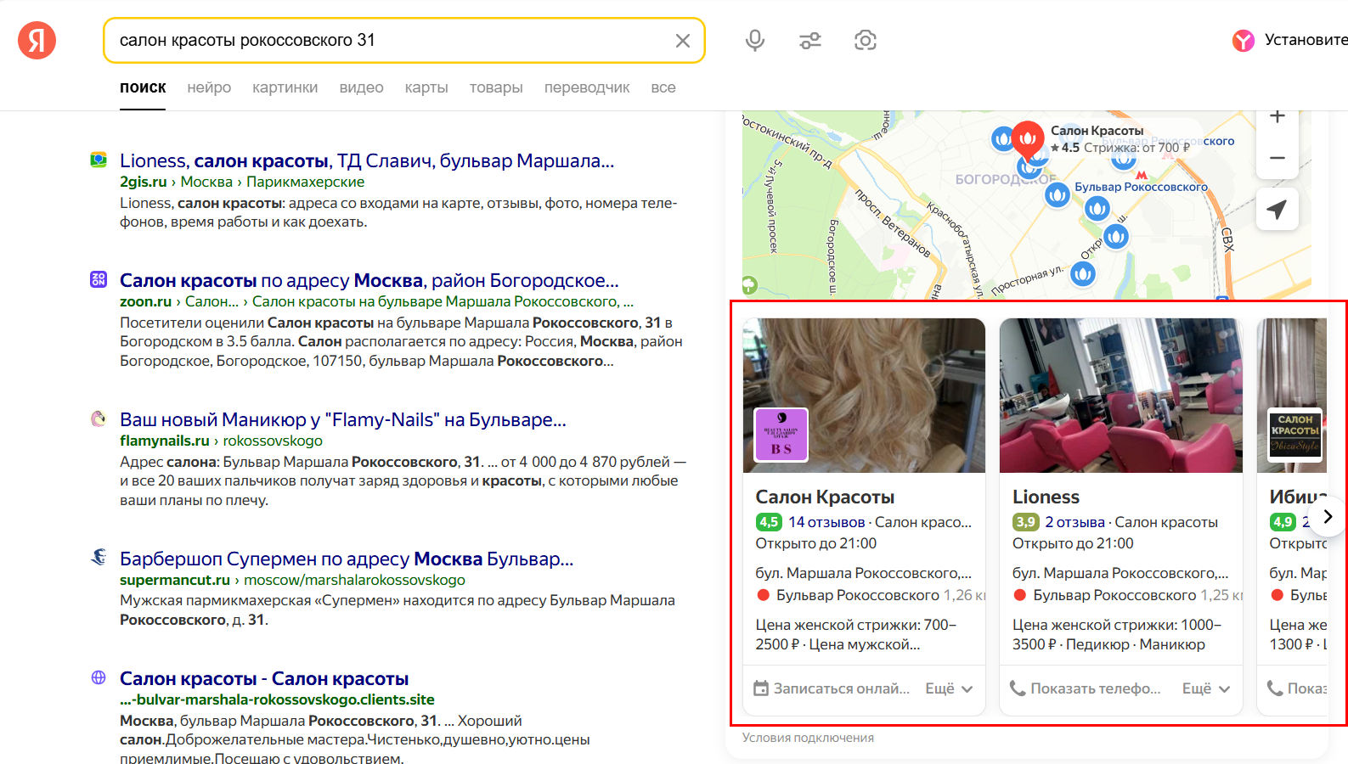Show next salon cards with right arrow
Screen dimensions: 1348x764
tap(1328, 516)
